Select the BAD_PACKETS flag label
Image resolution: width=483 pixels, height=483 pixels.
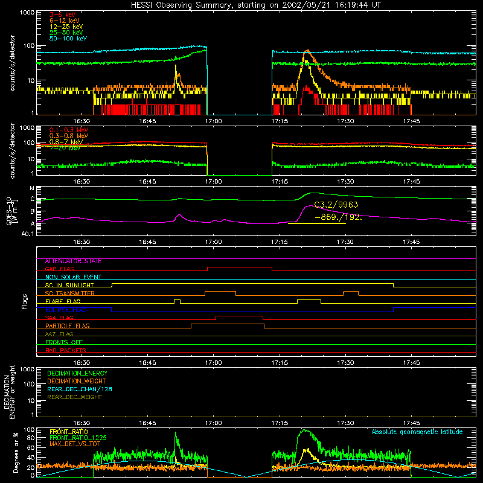click(66, 351)
